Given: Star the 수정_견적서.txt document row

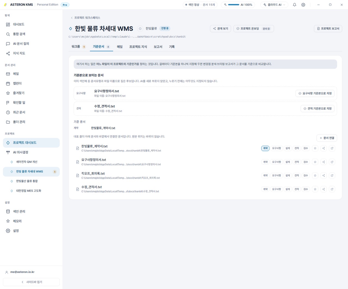Looking at the screenshot, I should point(315,189).
